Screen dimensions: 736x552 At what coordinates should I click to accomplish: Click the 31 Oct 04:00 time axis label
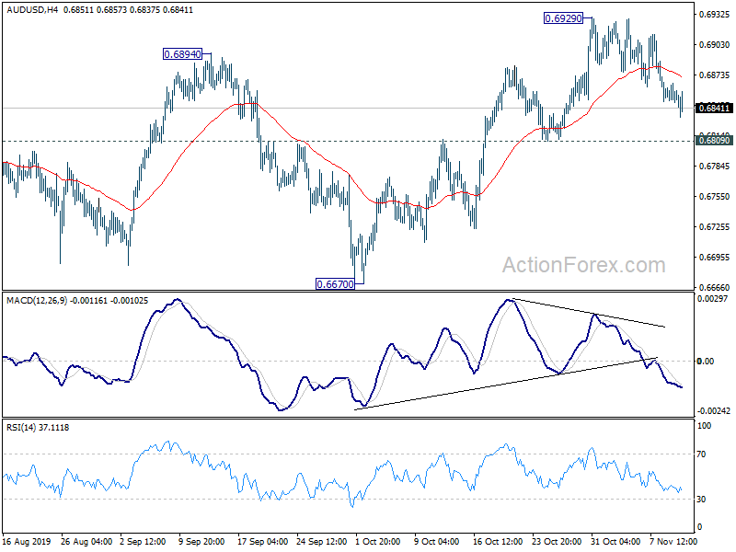tap(615, 541)
